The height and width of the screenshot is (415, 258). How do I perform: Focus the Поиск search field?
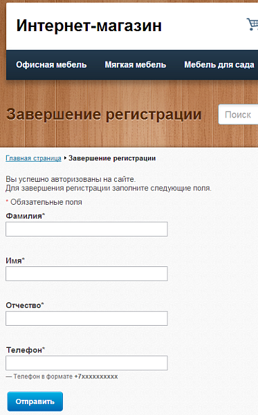pyautogui.click(x=238, y=114)
